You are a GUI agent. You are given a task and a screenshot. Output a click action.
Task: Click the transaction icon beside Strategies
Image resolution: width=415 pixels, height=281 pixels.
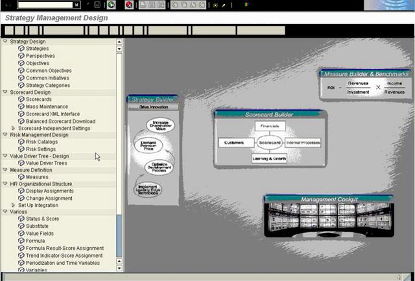coord(21,49)
